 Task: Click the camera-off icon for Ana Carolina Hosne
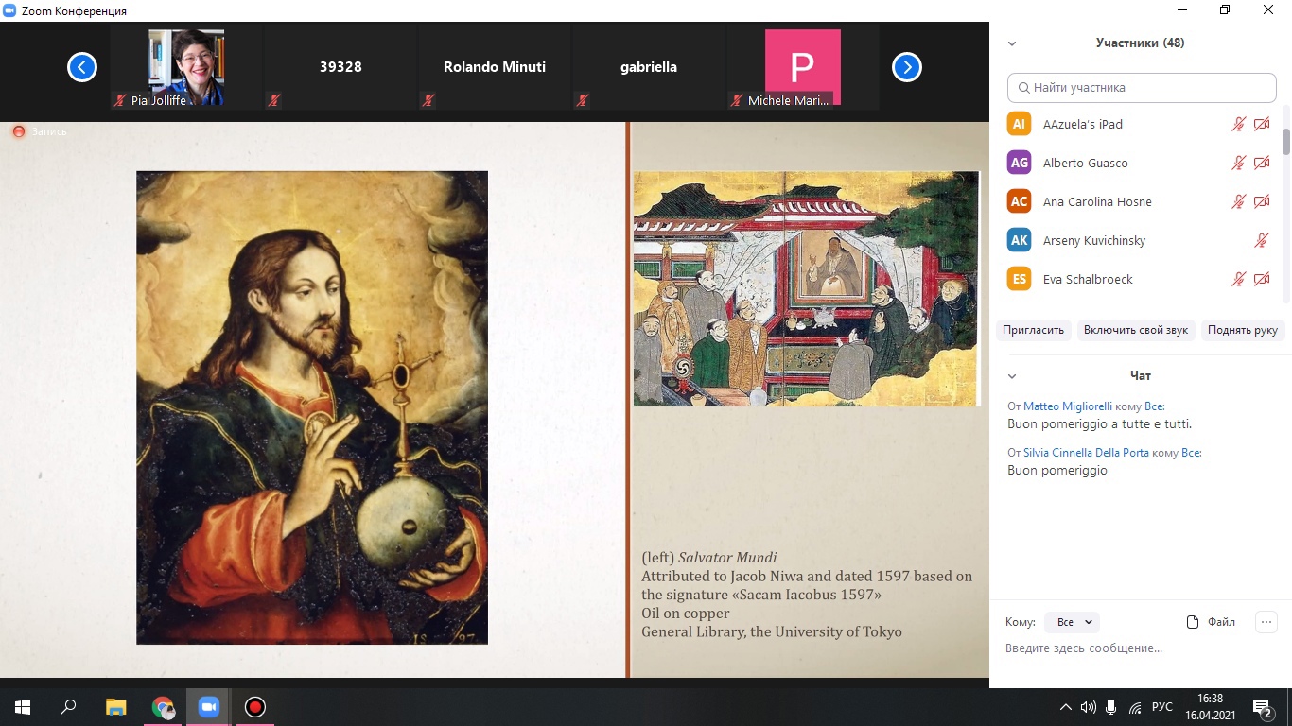(x=1262, y=201)
